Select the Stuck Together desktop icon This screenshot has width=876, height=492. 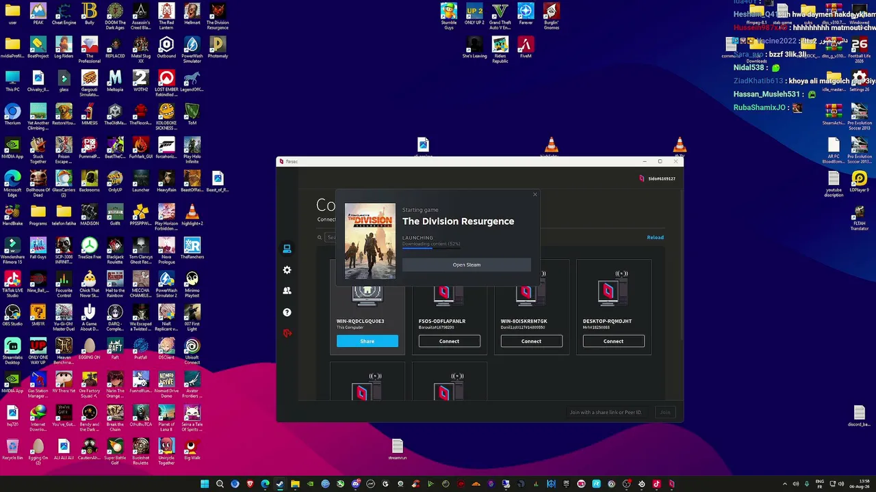[x=38, y=150]
